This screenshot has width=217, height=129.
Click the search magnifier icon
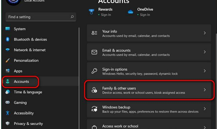[72, 17]
